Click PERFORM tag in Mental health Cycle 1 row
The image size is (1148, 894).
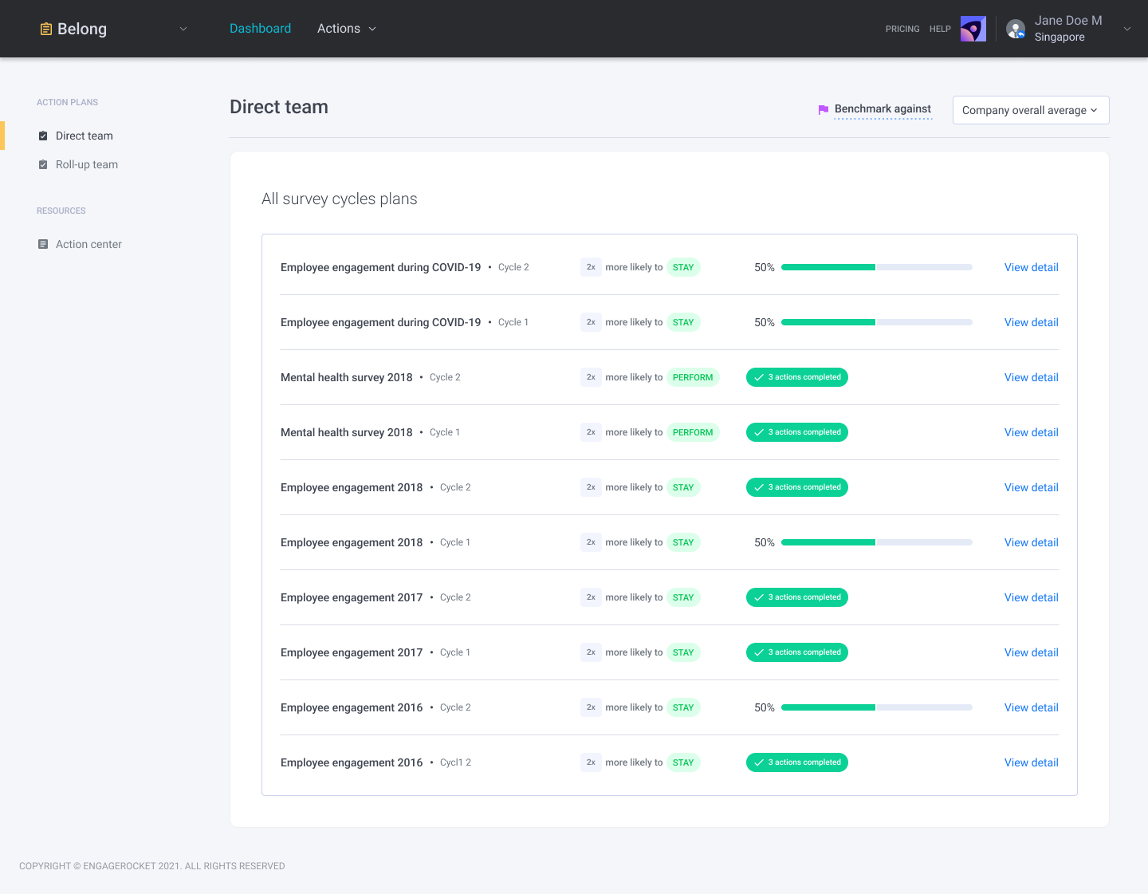pos(693,432)
